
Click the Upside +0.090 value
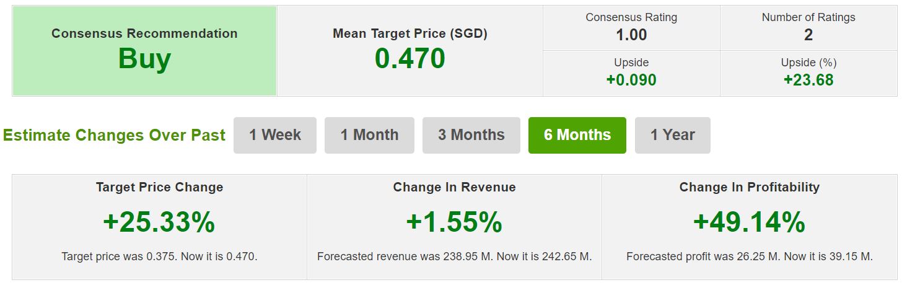[x=631, y=80]
